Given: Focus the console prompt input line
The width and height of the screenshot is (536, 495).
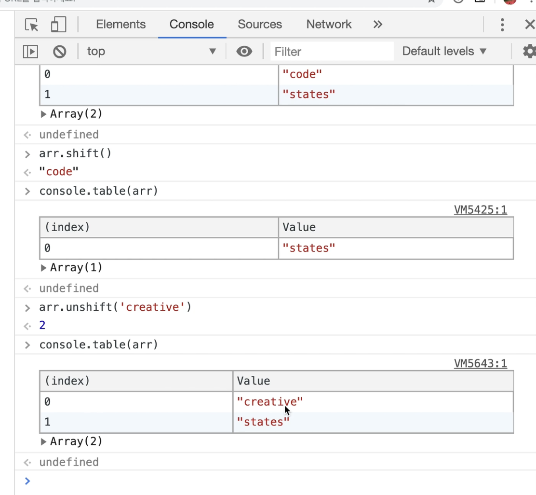Looking at the screenshot, I should [x=281, y=481].
